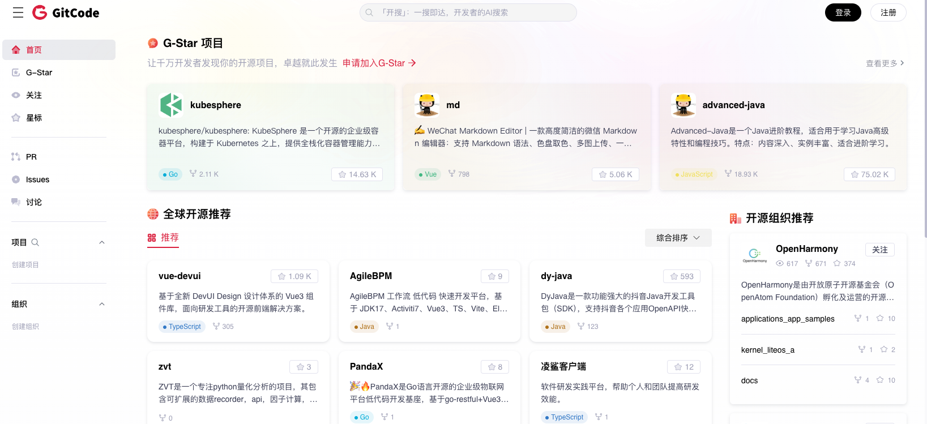This screenshot has width=927, height=424.
Task: Open the PR icon in sidebar
Action: [x=16, y=157]
